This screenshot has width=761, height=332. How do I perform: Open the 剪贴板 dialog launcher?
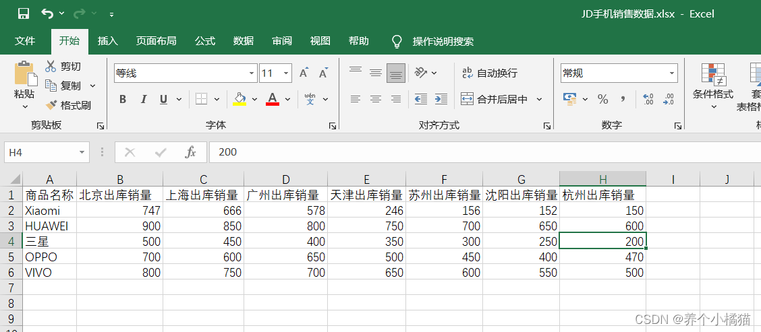101,125
